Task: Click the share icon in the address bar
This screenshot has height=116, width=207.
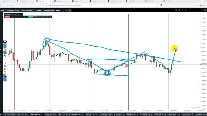Action: click(x=157, y=5)
